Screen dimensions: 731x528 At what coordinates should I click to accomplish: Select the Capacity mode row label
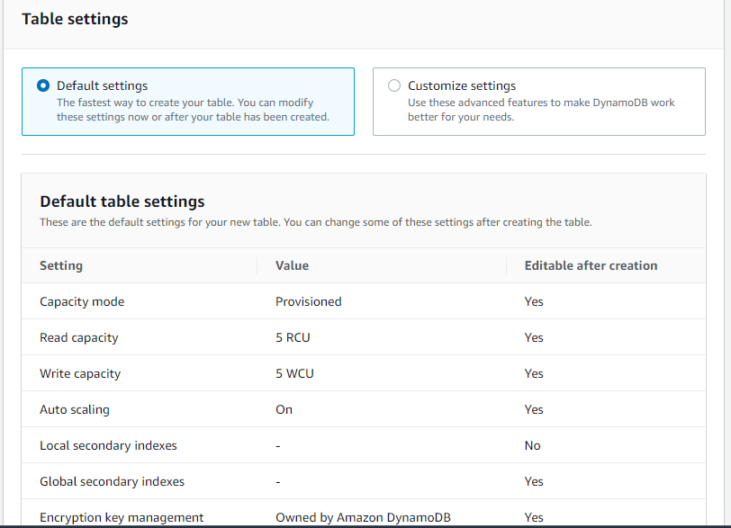[x=82, y=301]
